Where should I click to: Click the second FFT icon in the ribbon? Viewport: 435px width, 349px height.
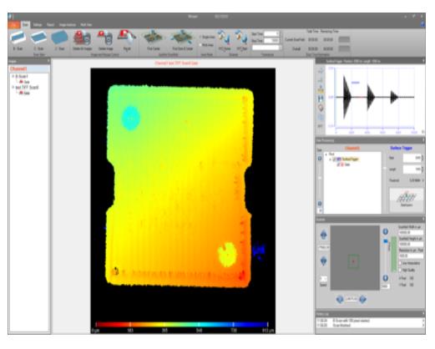click(x=241, y=38)
